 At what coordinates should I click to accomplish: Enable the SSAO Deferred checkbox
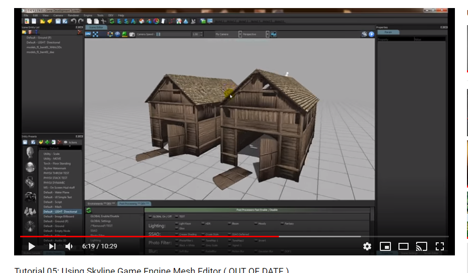click(229, 234)
